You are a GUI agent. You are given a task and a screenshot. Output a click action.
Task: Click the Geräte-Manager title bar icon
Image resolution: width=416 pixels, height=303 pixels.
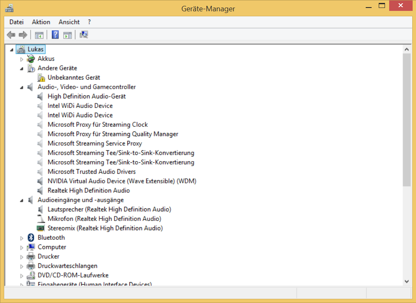[x=9, y=8]
